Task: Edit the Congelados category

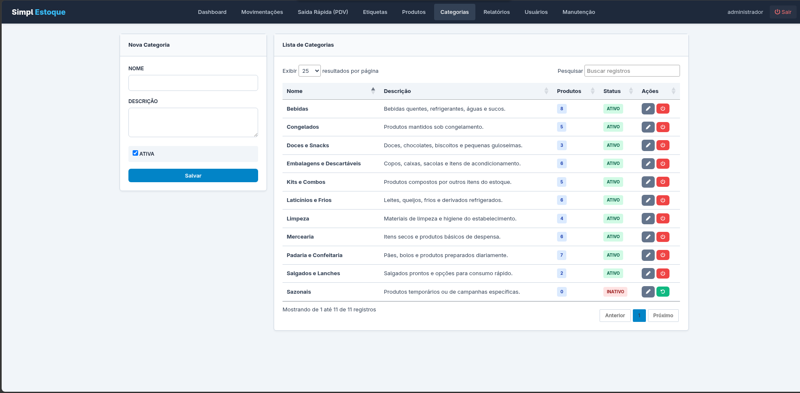Action: pos(648,127)
